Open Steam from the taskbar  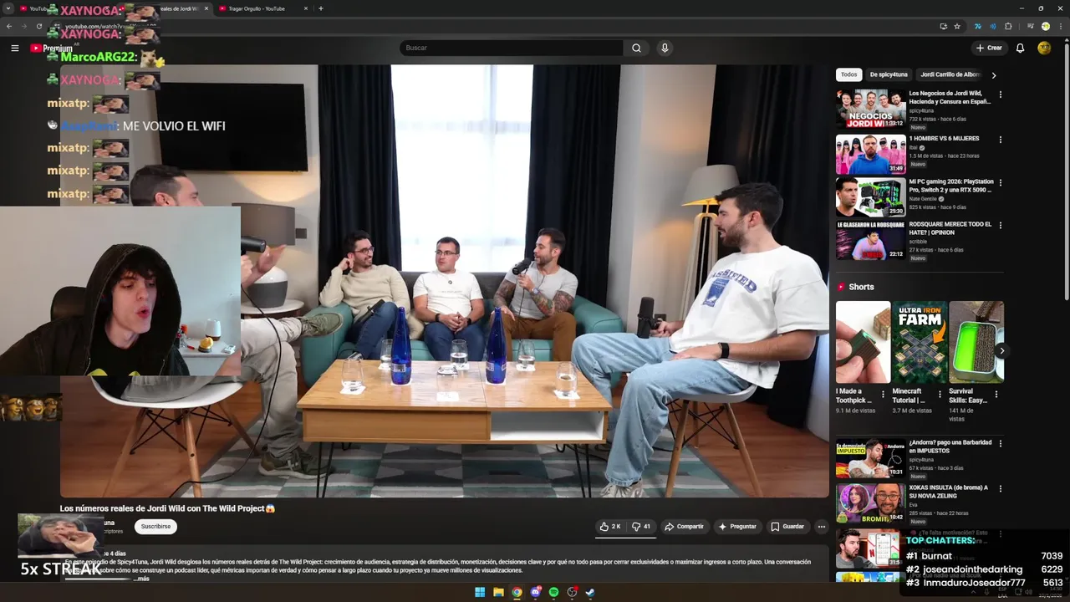point(590,592)
